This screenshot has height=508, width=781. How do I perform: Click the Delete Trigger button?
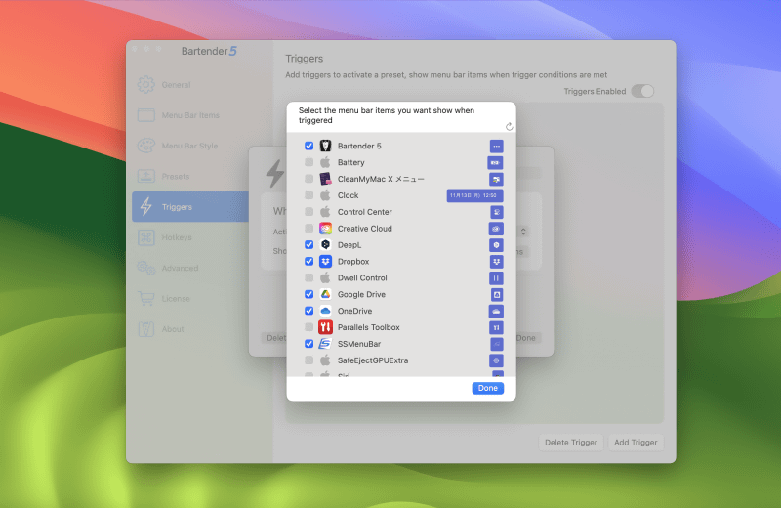coord(571,443)
